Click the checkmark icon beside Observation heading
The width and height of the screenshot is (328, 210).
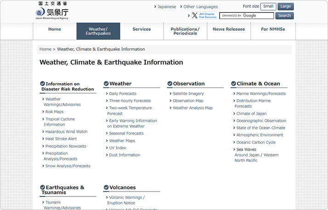coord(170,84)
